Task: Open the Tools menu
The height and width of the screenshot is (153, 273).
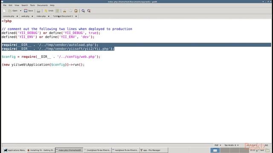Action: coord(32,5)
